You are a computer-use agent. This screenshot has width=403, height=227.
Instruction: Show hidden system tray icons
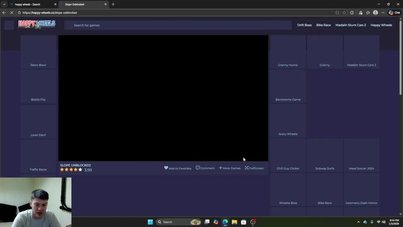358,222
